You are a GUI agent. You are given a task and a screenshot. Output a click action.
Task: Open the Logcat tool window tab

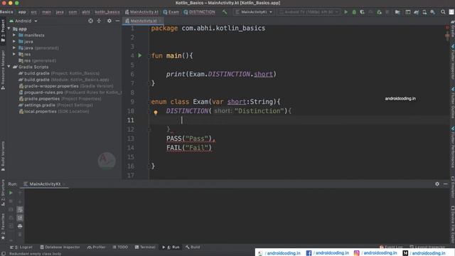[21, 247]
